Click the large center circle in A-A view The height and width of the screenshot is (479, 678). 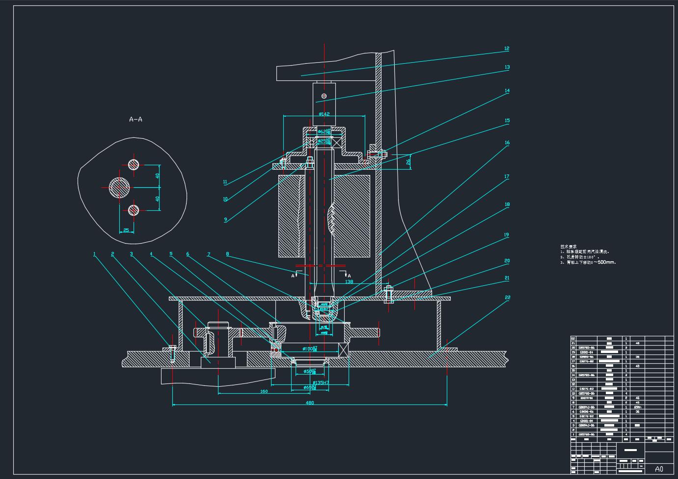[x=120, y=187]
